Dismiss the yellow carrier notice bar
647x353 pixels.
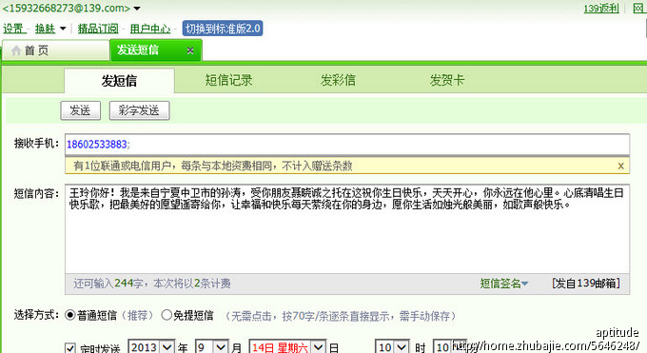click(620, 166)
